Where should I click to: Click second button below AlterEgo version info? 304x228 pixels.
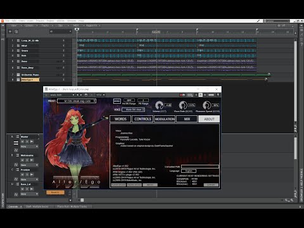click(134, 185)
